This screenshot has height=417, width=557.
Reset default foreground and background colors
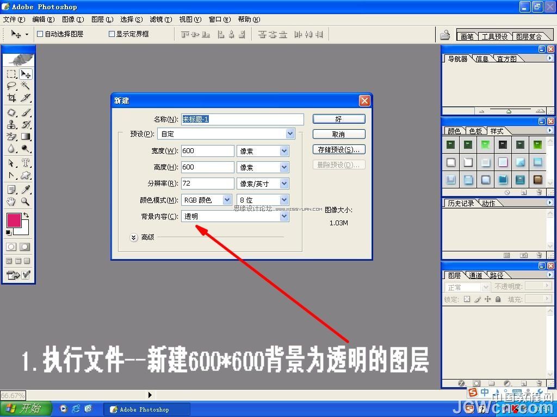click(x=9, y=232)
